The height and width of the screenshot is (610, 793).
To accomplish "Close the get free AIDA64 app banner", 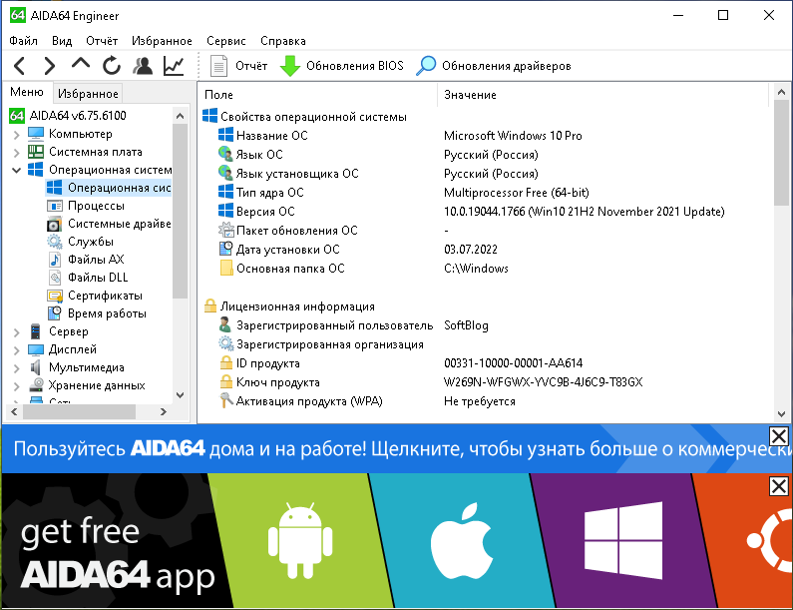I will click(x=778, y=486).
